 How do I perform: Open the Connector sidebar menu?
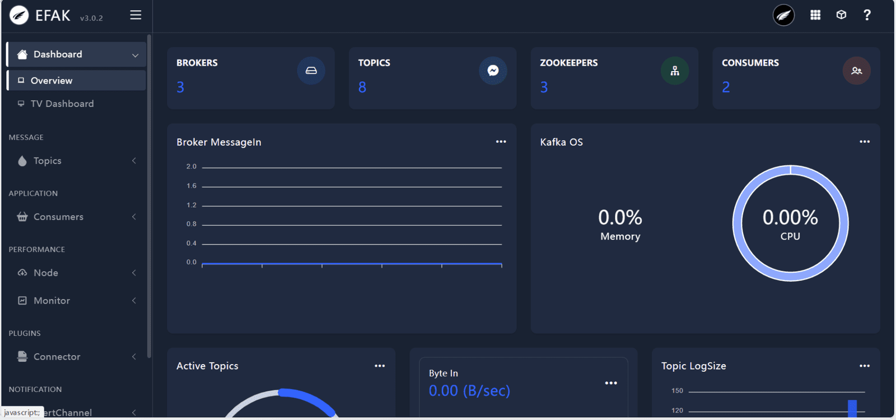coord(76,357)
